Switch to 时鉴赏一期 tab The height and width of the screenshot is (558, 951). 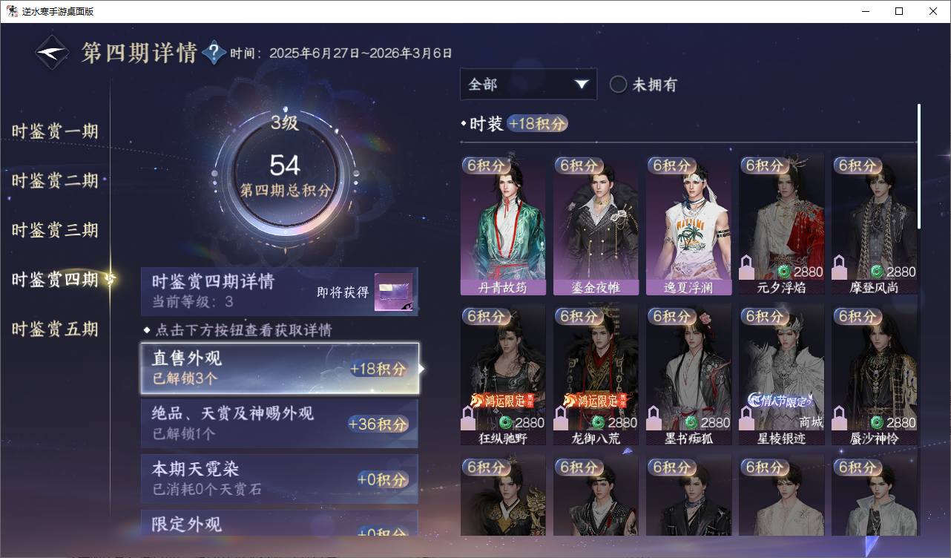tap(55, 132)
